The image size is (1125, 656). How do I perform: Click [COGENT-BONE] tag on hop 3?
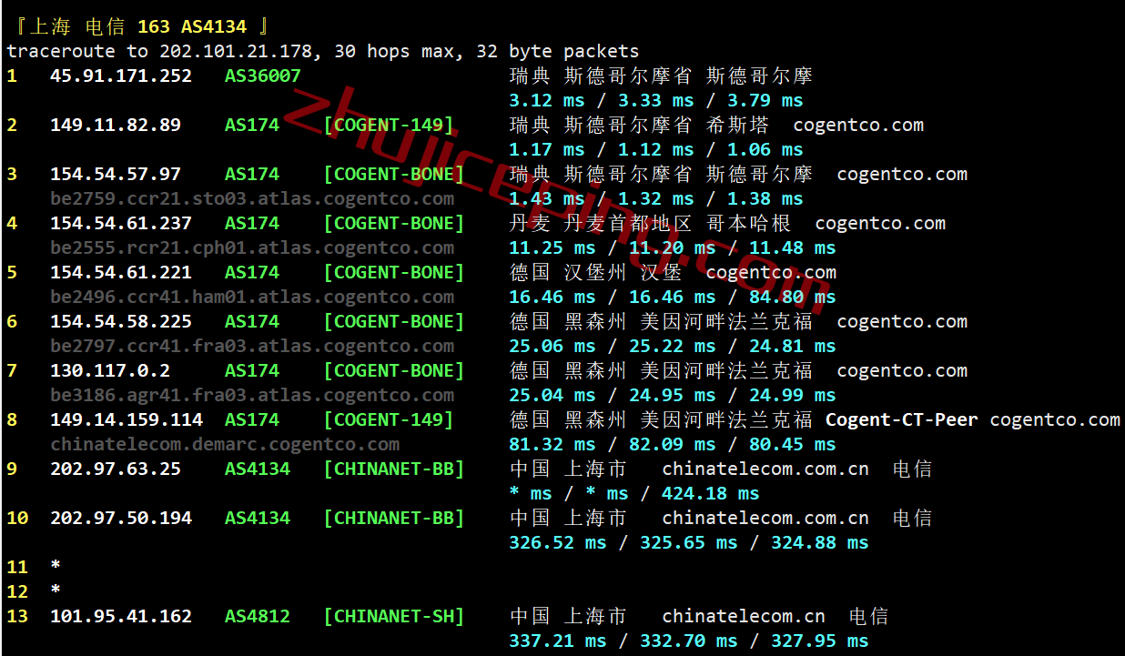coord(394,174)
